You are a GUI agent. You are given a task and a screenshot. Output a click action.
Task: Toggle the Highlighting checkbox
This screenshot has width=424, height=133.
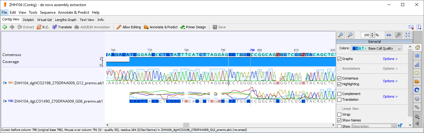[339, 84]
